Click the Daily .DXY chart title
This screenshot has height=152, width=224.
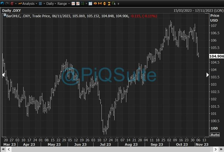[12, 11]
